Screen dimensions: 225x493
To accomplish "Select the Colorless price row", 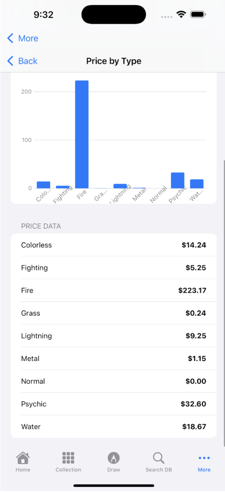I will coord(113,245).
